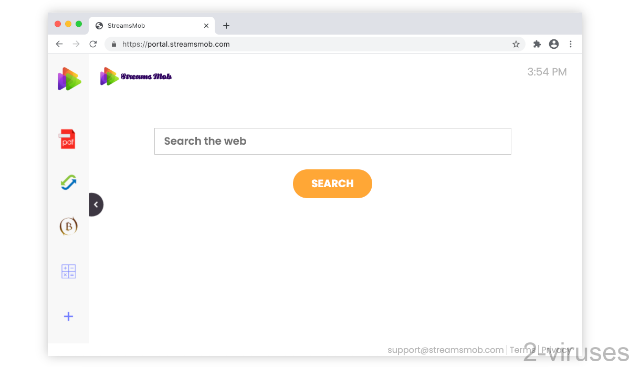Click the SEARCH button

click(332, 183)
